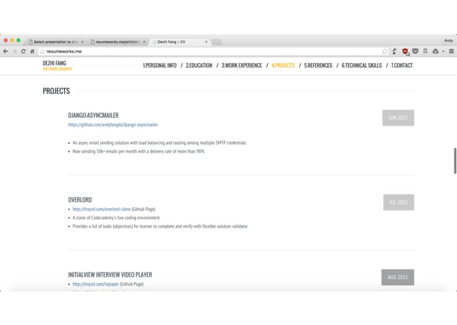The height and width of the screenshot is (325, 457).
Task: Click the Andy profile button
Action: tap(448, 41)
